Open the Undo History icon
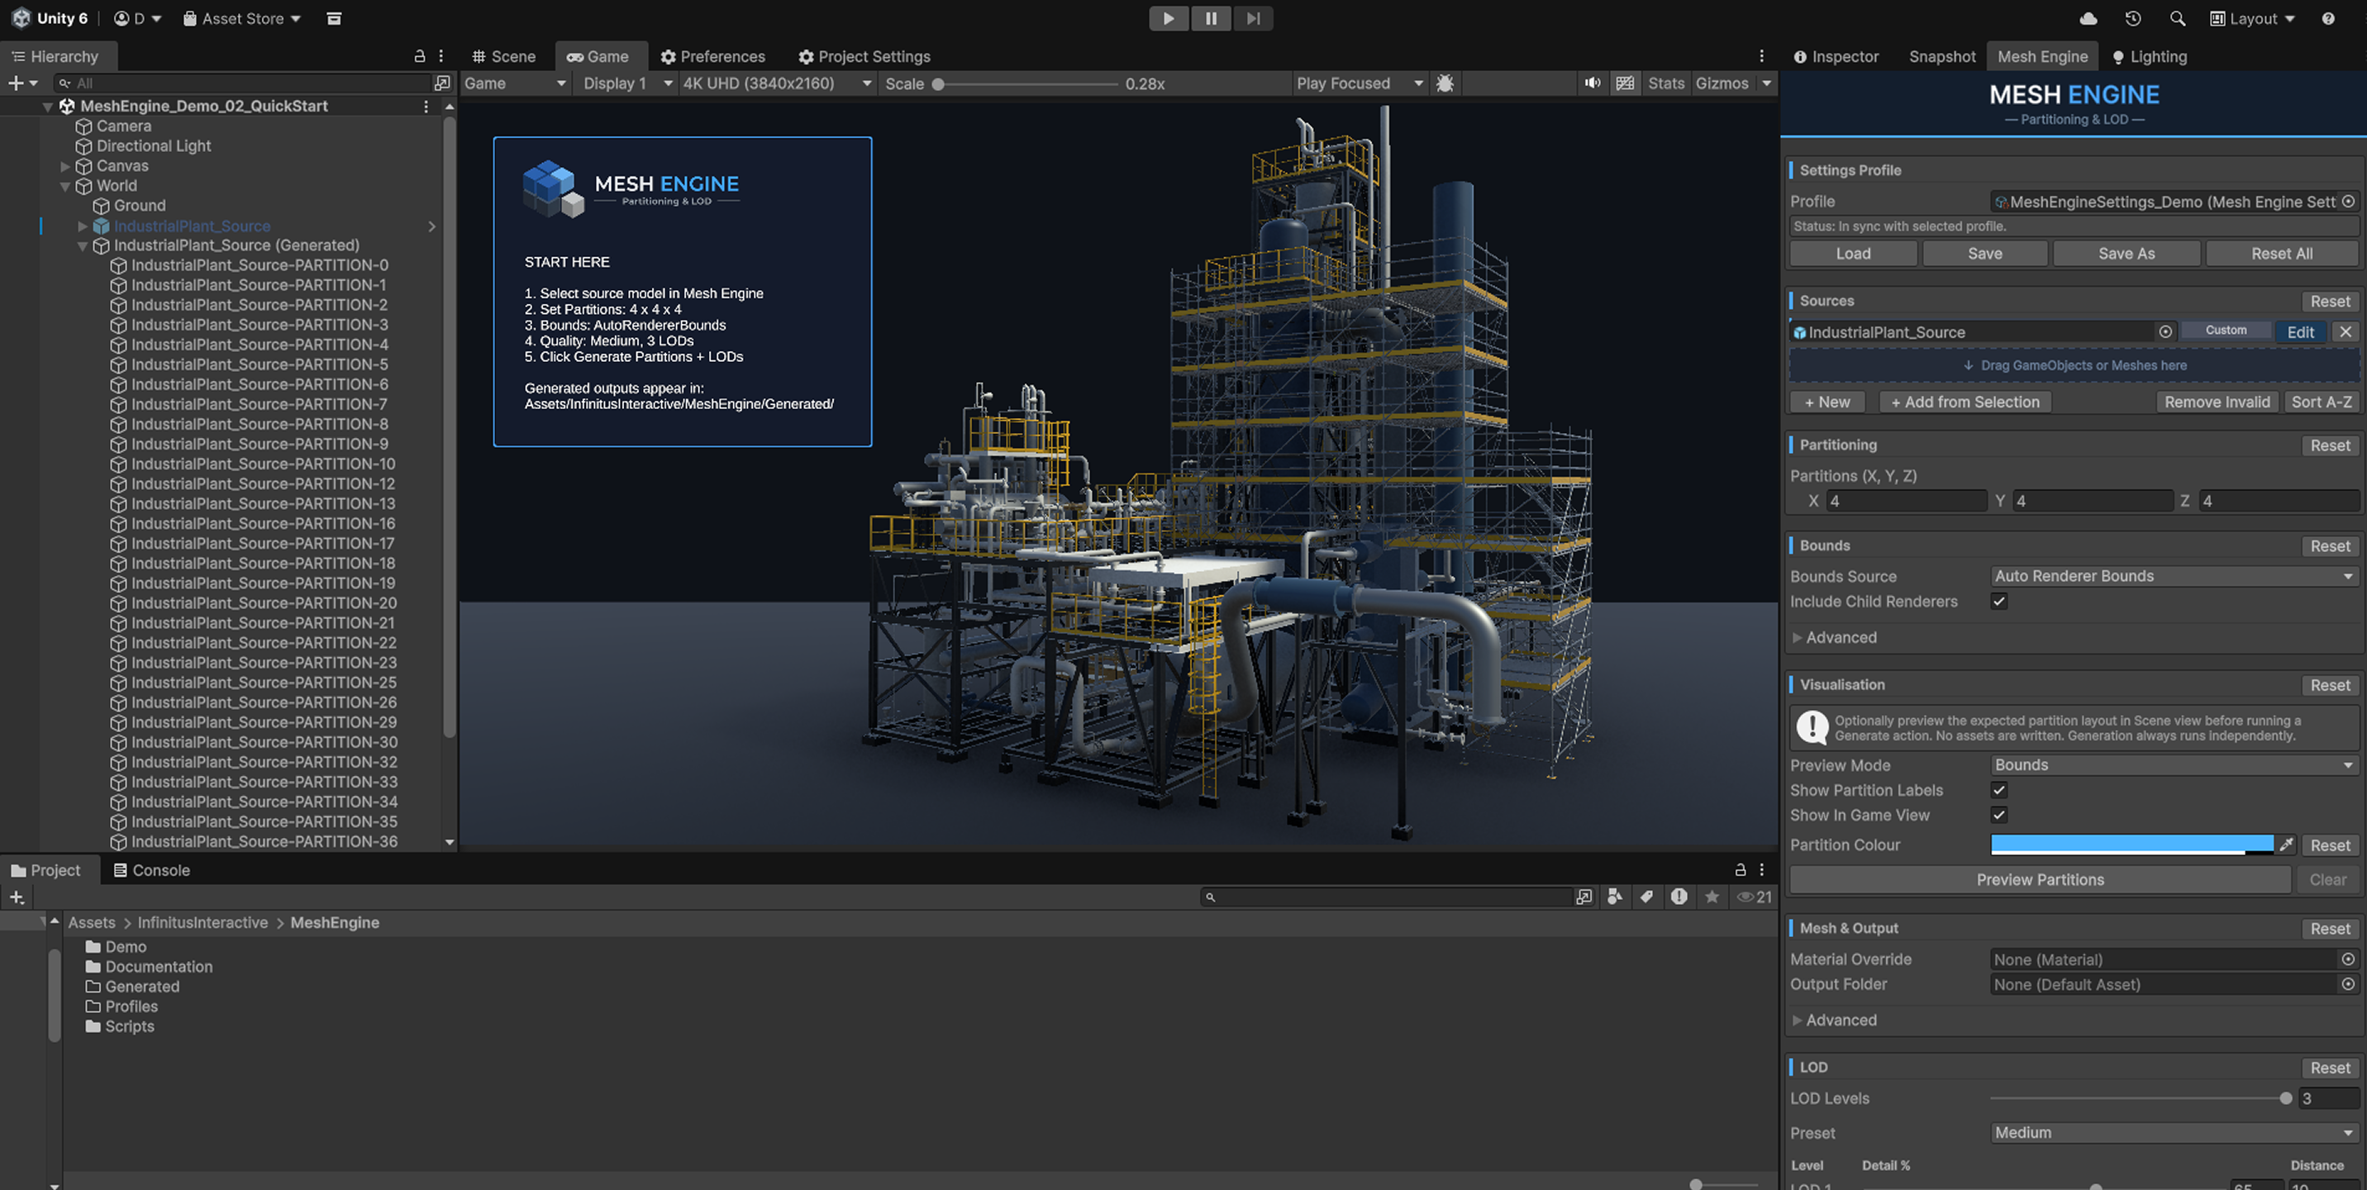The image size is (2367, 1190). tap(2132, 18)
